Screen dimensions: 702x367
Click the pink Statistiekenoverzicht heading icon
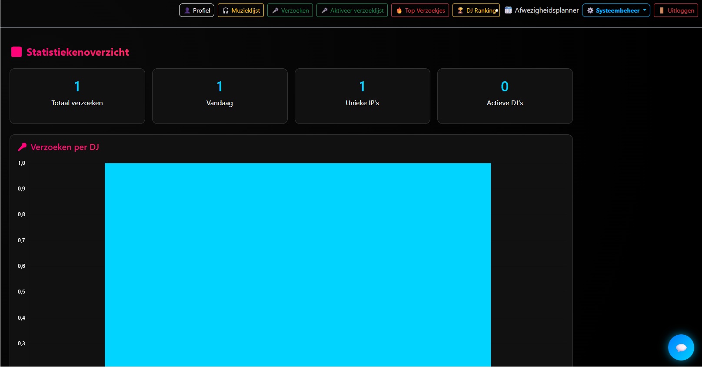click(17, 52)
